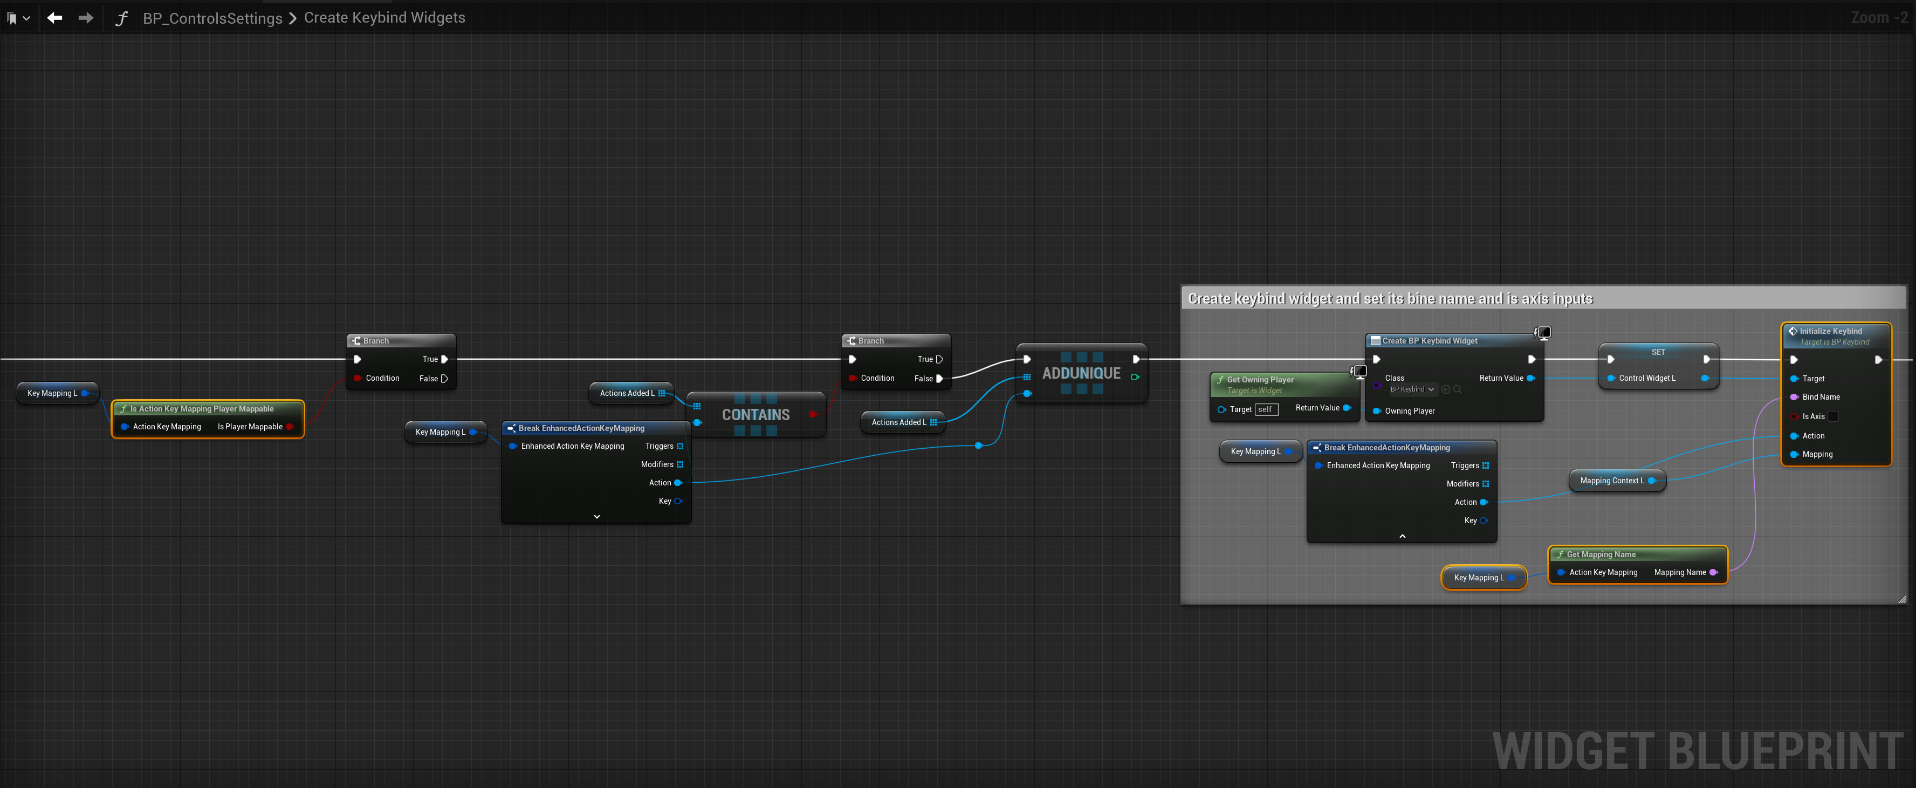The image size is (1916, 788).
Task: Expand the left Break EnhancedActionKeyMapping node pins
Action: click(x=596, y=516)
